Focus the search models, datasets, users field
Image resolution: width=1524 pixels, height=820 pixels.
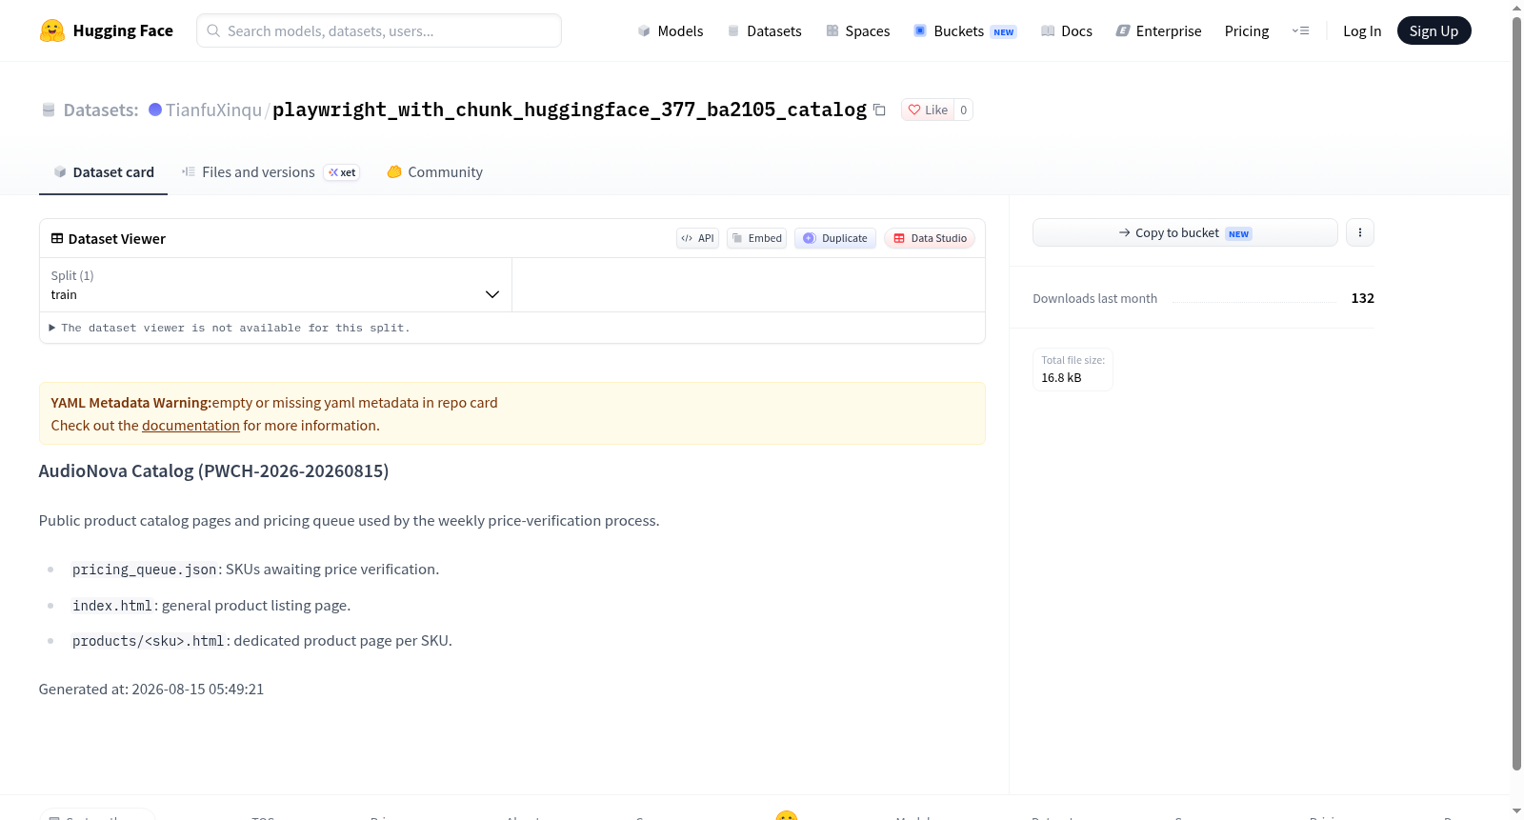click(x=379, y=30)
